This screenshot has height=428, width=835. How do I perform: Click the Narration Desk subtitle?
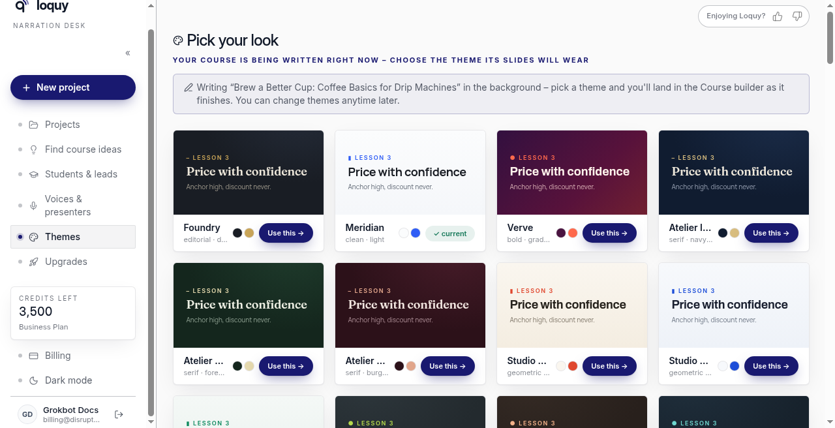pyautogui.click(x=50, y=26)
